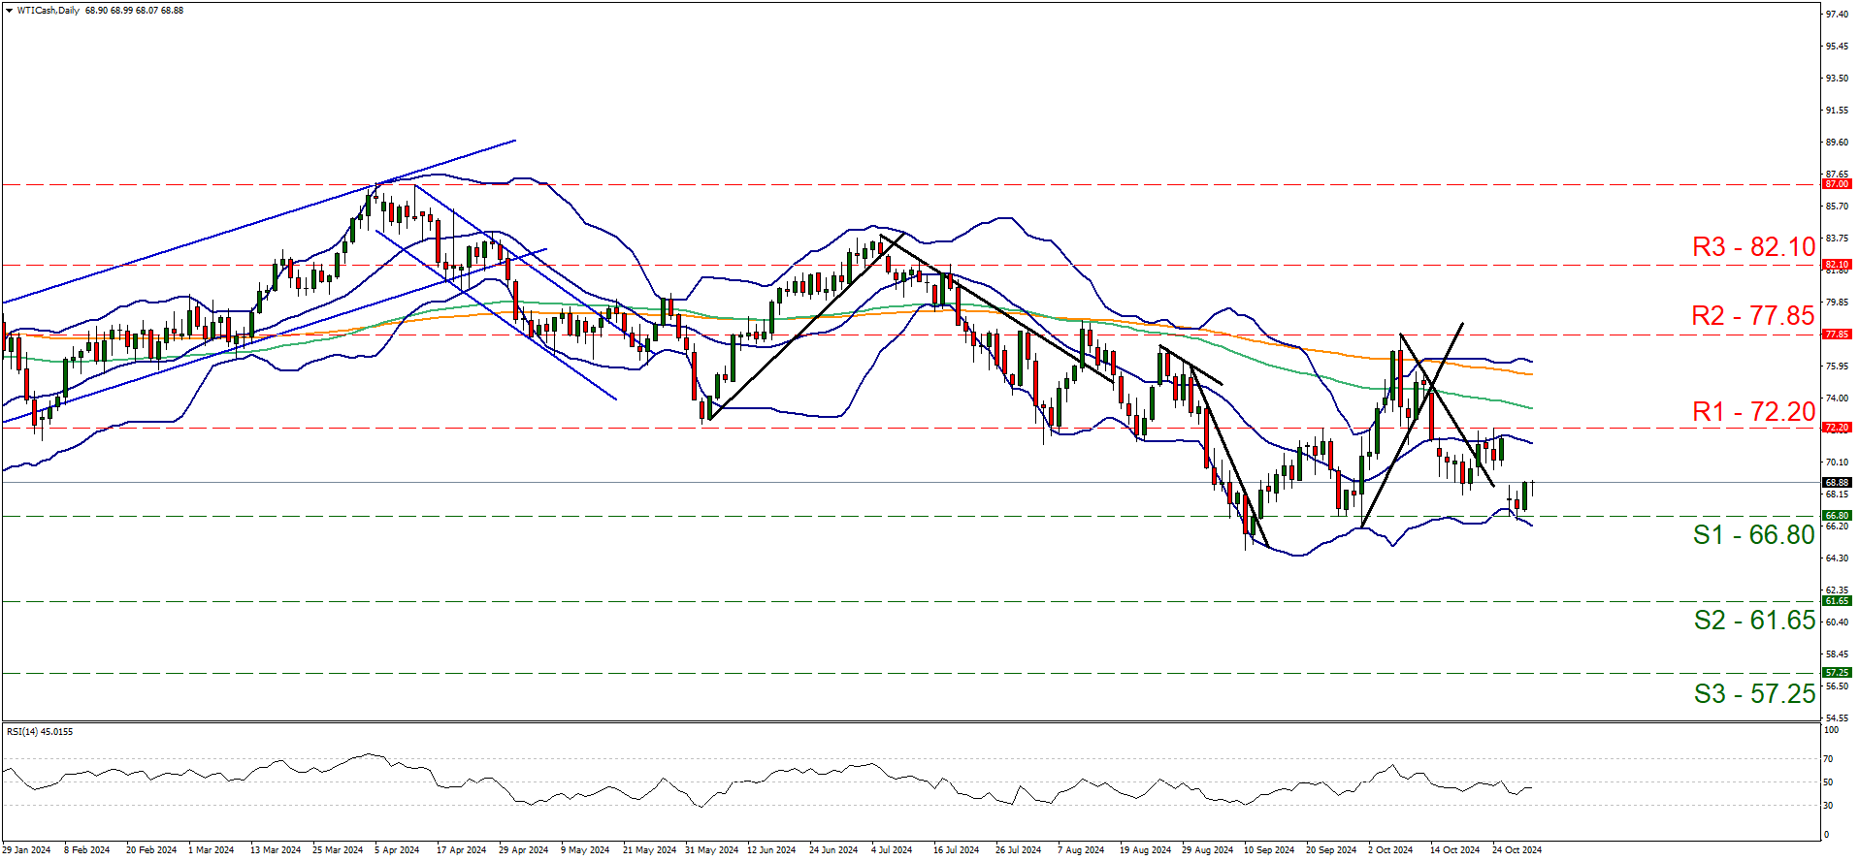The image size is (1859, 861).
Task: Select the S1 - 66.80 support label
Action: click(1752, 535)
